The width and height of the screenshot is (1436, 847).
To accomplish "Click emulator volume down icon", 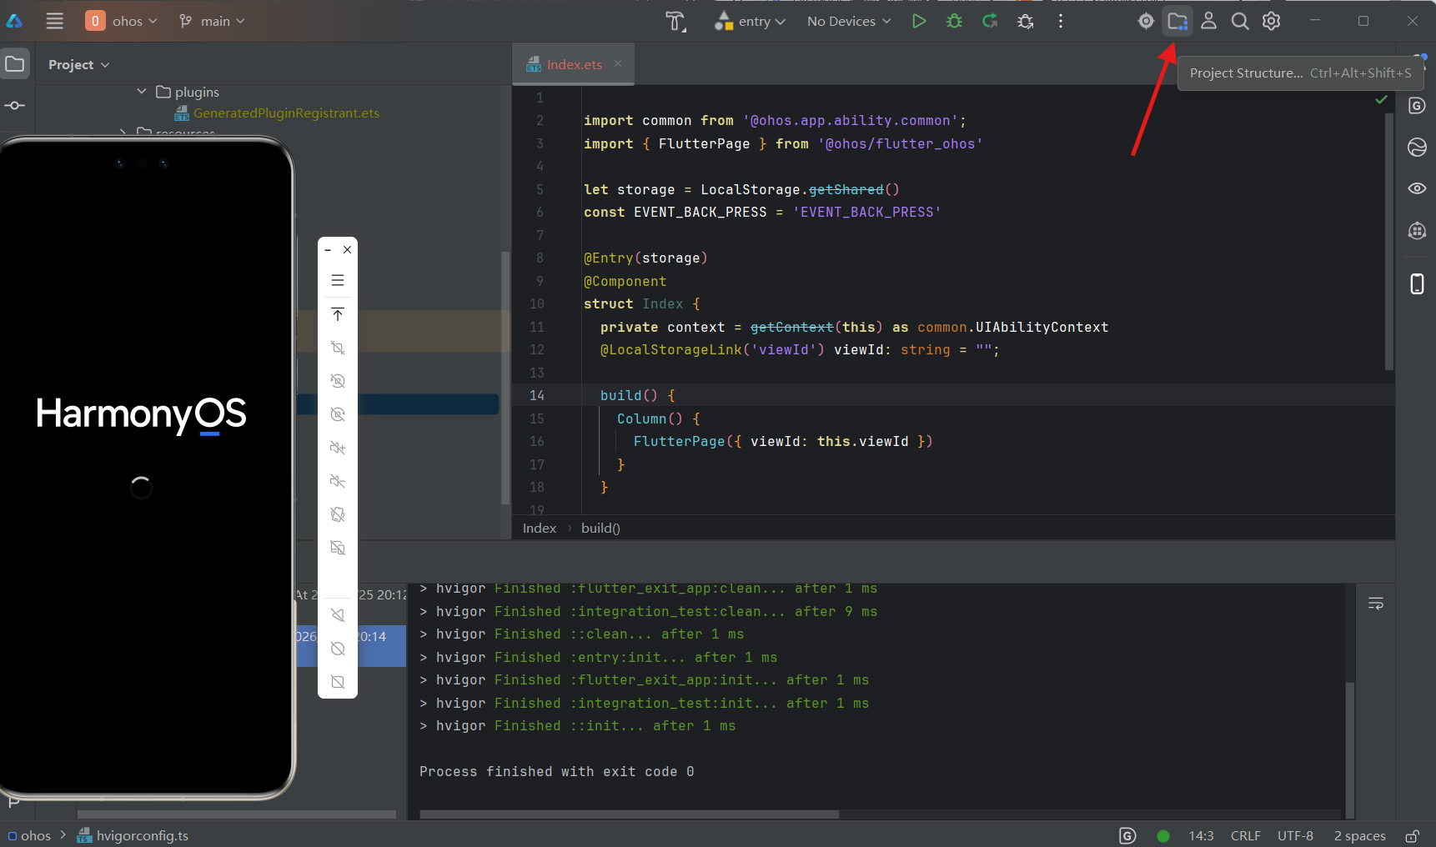I will click(x=338, y=481).
